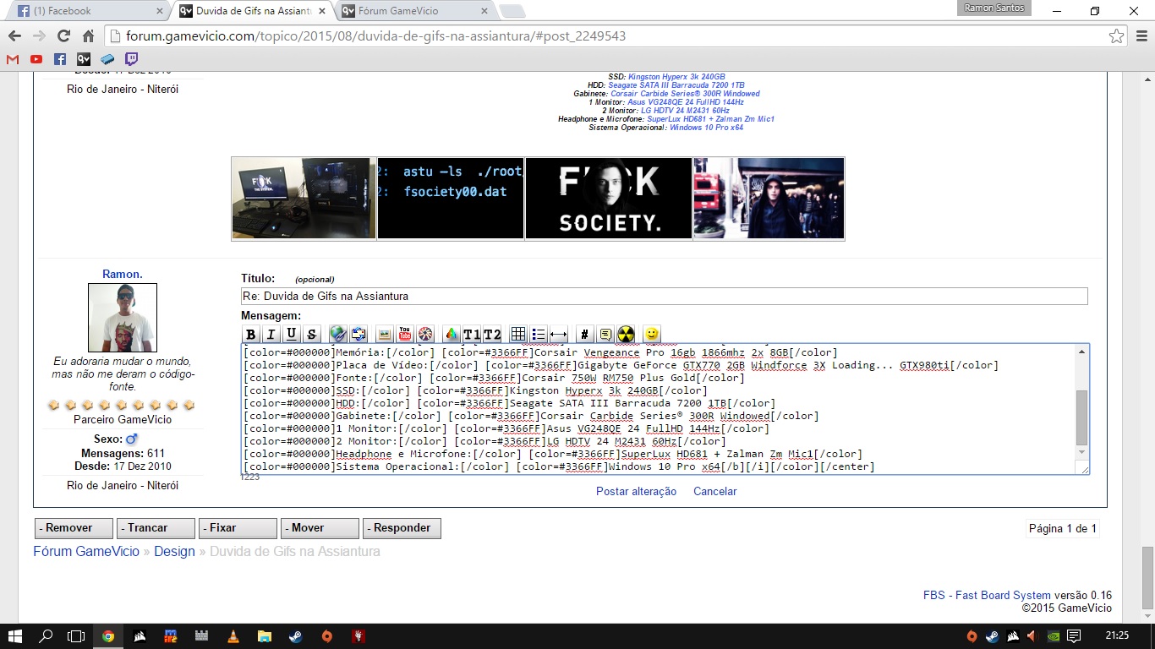Go back to previous page
The image size is (1155, 649).
[x=14, y=36]
